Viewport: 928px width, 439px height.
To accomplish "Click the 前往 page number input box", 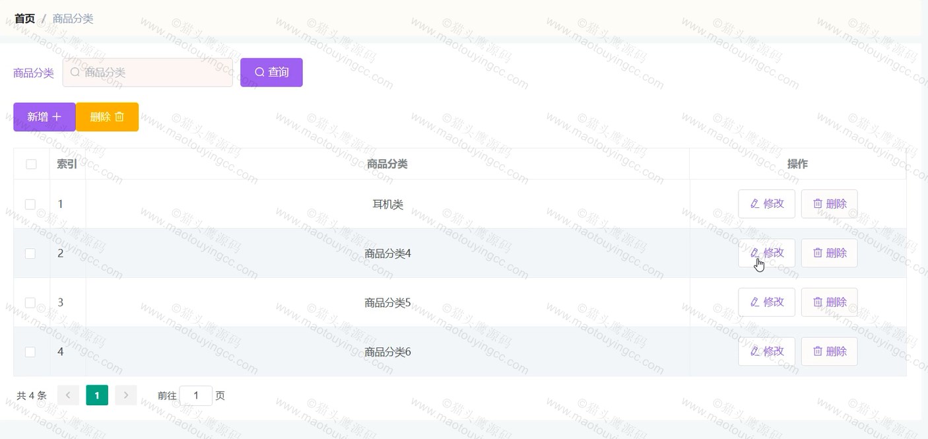I will click(196, 395).
